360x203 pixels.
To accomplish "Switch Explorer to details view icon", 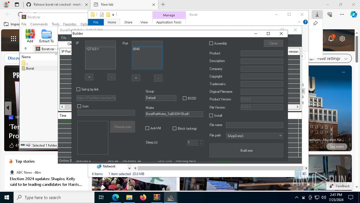I will (x=298, y=174).
